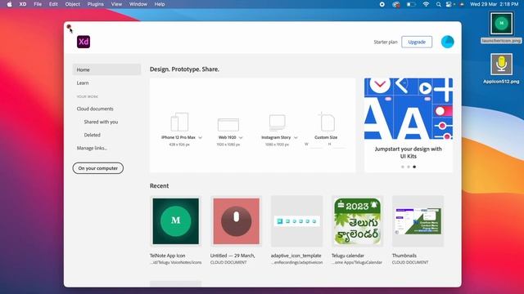524x294 pixels.
Task: Open the Object menu
Action: click(73, 4)
